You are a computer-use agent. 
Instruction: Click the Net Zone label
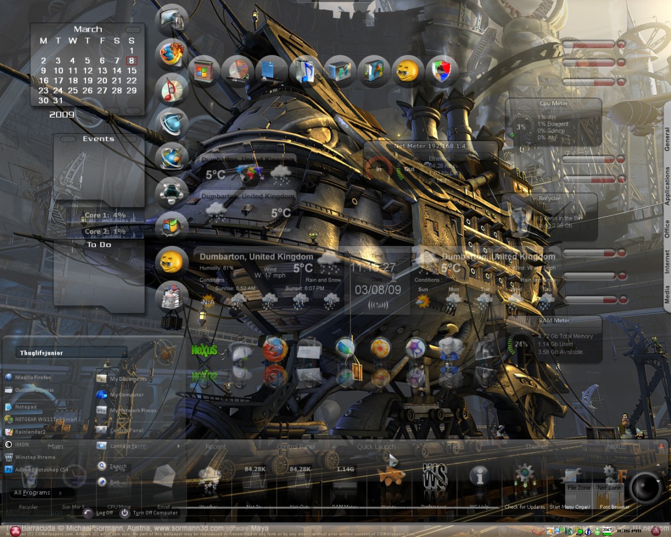[x=609, y=487]
